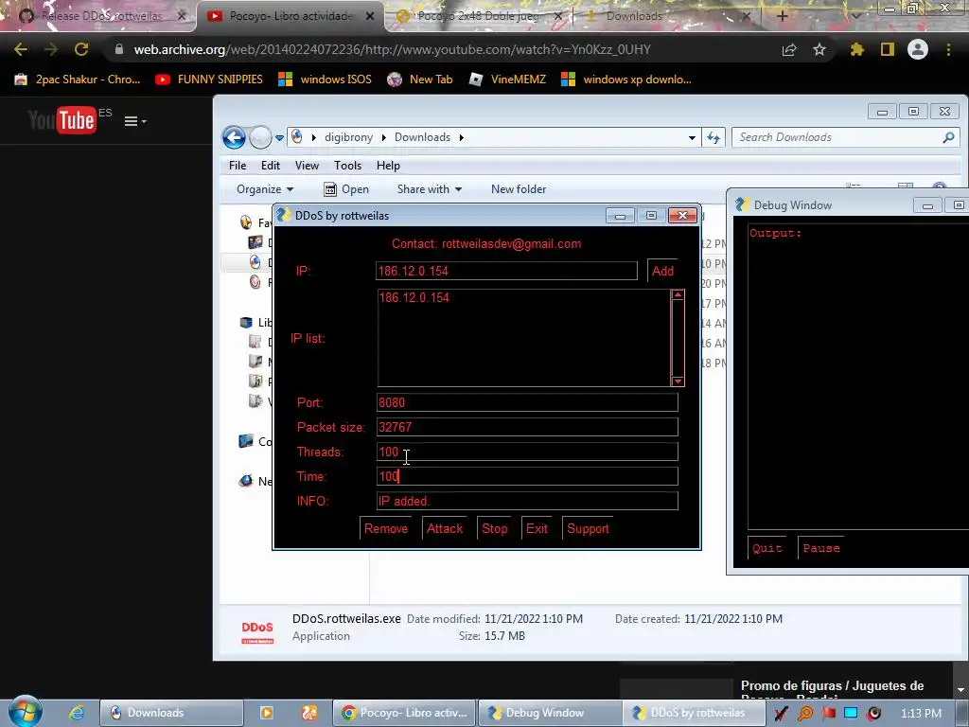Switch to Downloads browser tab
Viewport: 969px width, 727px height.
click(x=667, y=16)
